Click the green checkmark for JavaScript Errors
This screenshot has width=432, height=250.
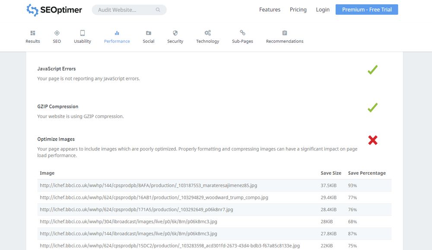tap(372, 70)
